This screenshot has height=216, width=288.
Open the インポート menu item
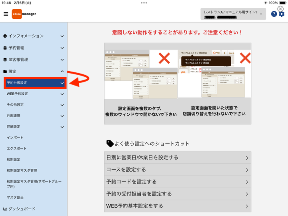coord(15,138)
